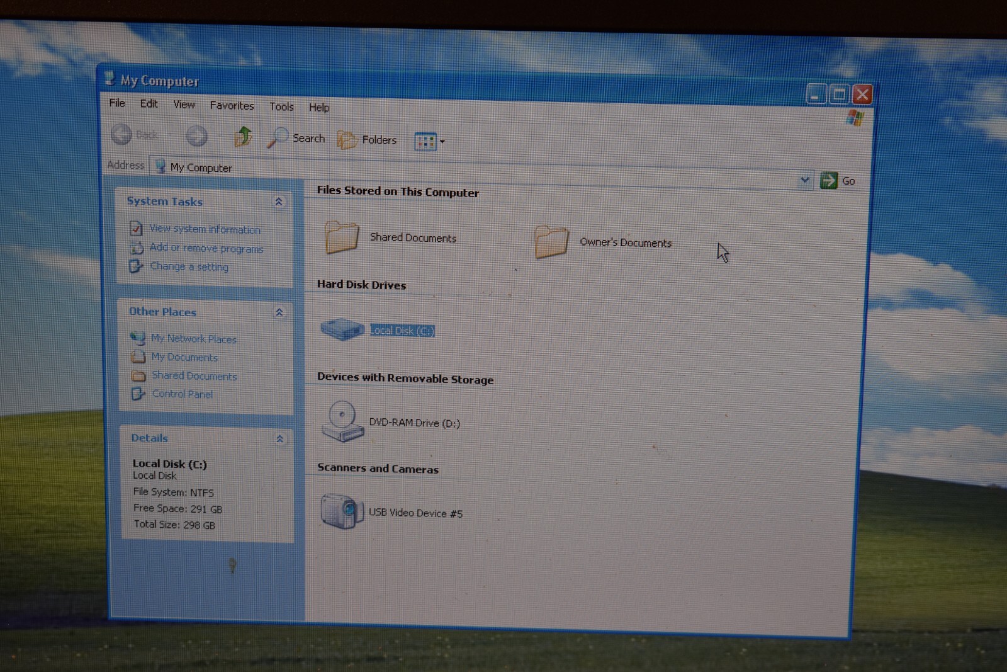Image resolution: width=1007 pixels, height=672 pixels.
Task: Click the My Computer icon in address bar
Action: point(160,166)
